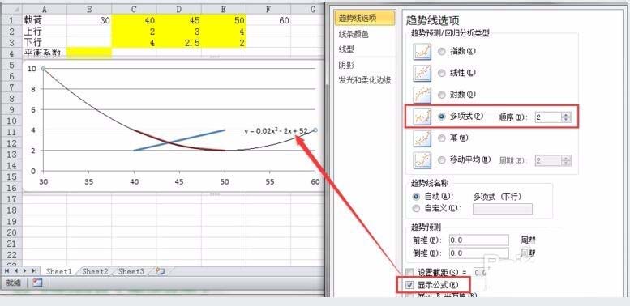Viewport: 630px width, 306px height.
Task: Click the 倒推 forecast input field
Action: coord(479,253)
